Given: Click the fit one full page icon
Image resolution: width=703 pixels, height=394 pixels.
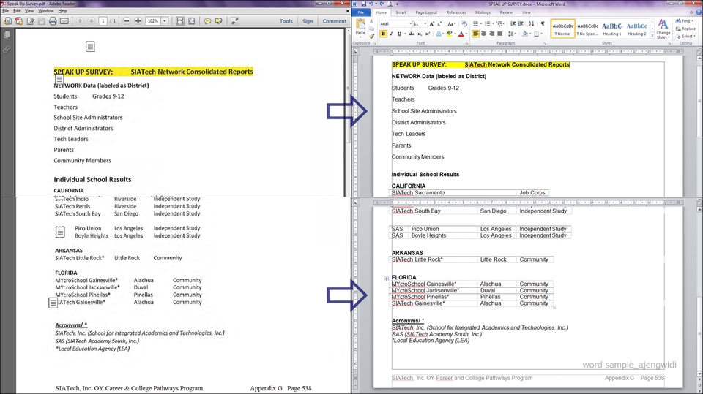Looking at the screenshot, I should pyautogui.click(x=191, y=21).
